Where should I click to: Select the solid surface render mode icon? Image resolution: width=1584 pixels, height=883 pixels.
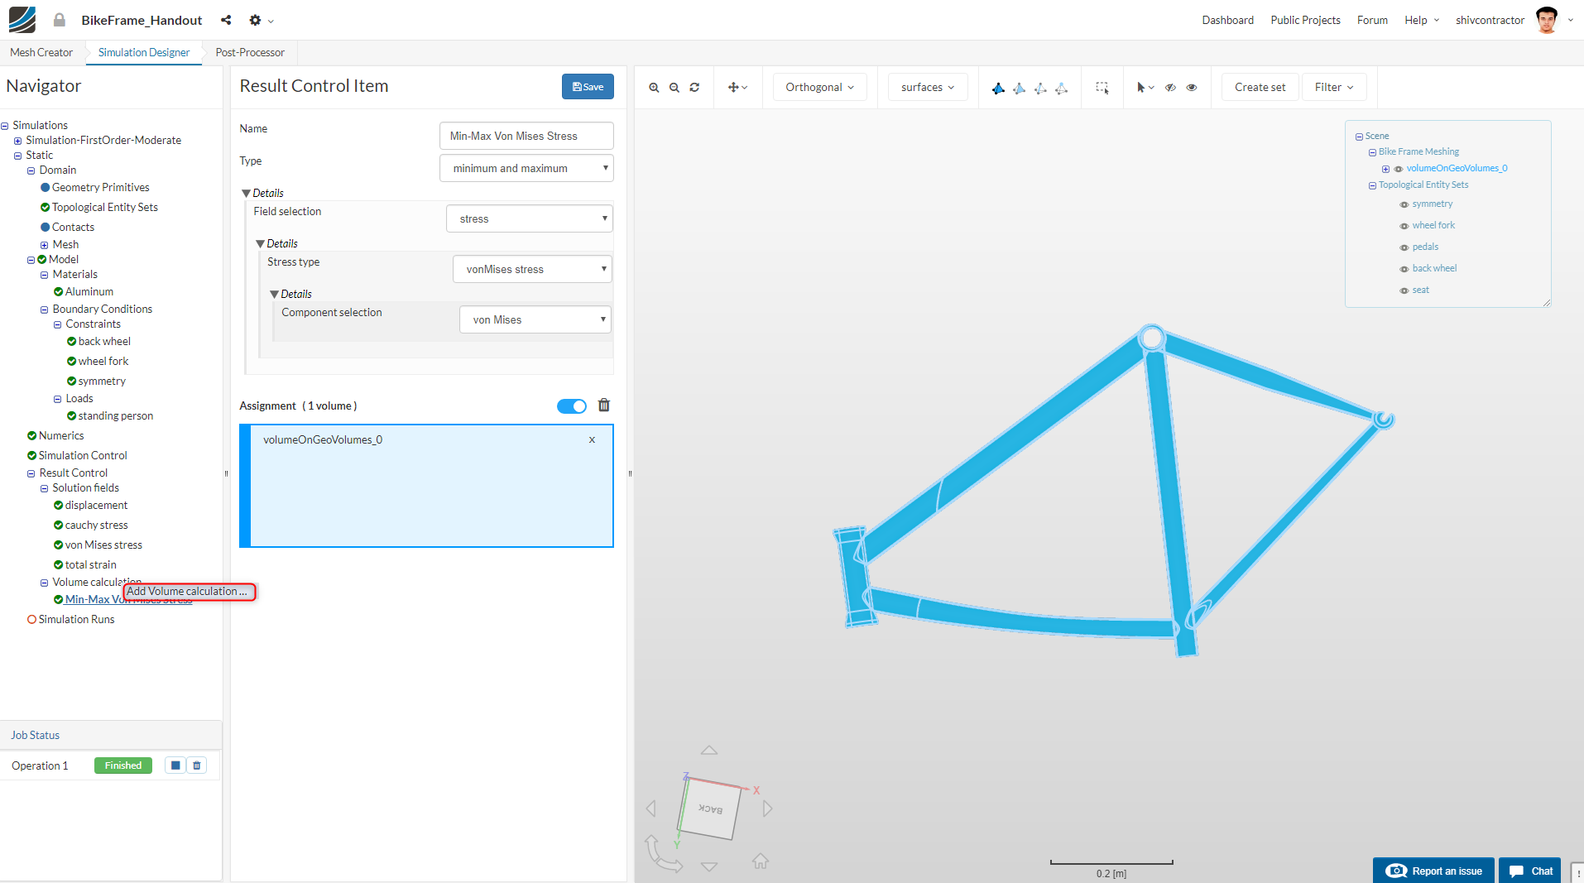[x=998, y=88]
